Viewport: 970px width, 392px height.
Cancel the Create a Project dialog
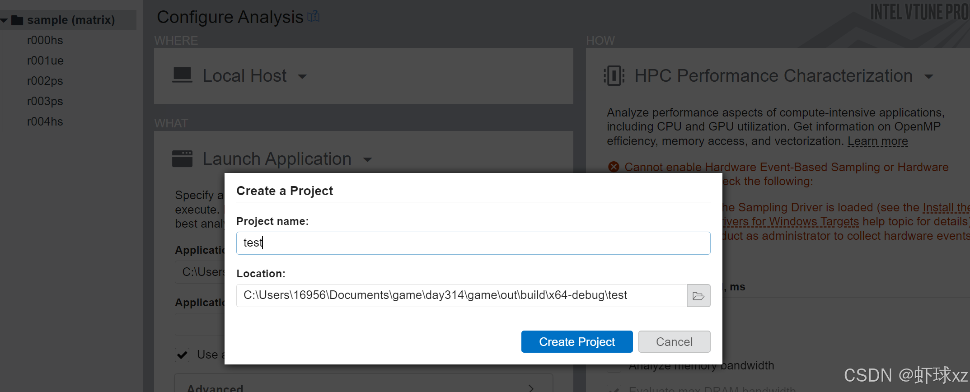click(674, 342)
